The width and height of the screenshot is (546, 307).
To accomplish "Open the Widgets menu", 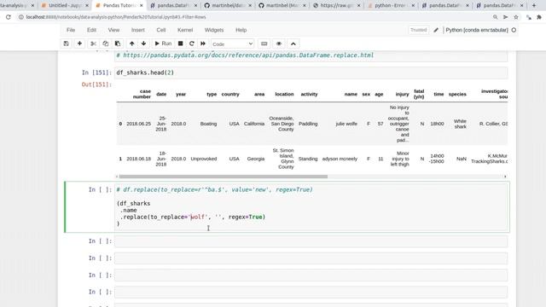I will [214, 30].
